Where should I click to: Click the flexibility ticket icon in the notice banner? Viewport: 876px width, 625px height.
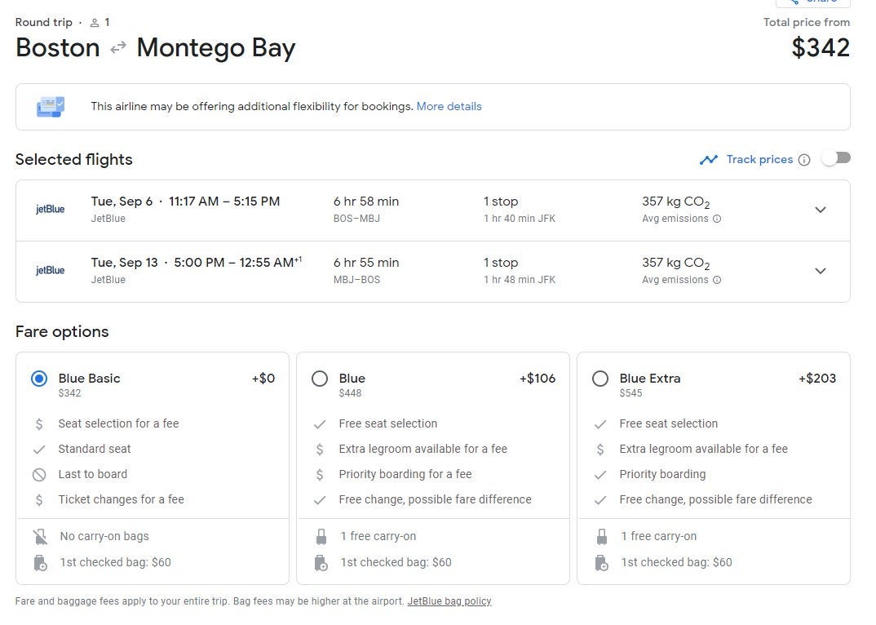(x=50, y=107)
